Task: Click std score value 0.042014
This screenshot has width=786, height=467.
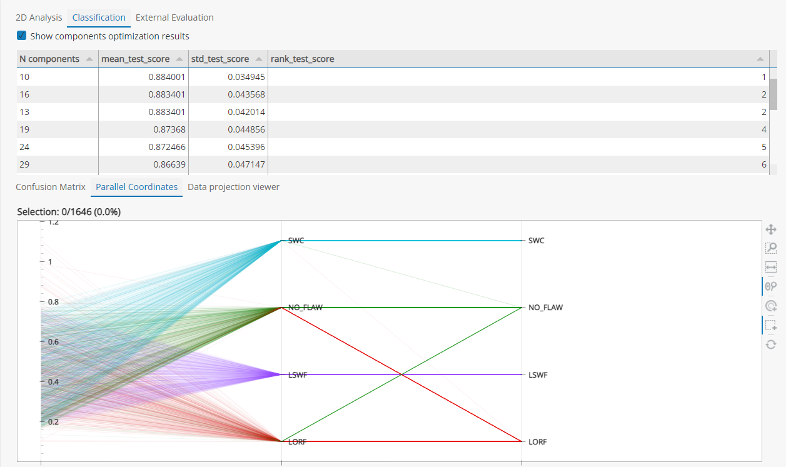Action: 246,112
